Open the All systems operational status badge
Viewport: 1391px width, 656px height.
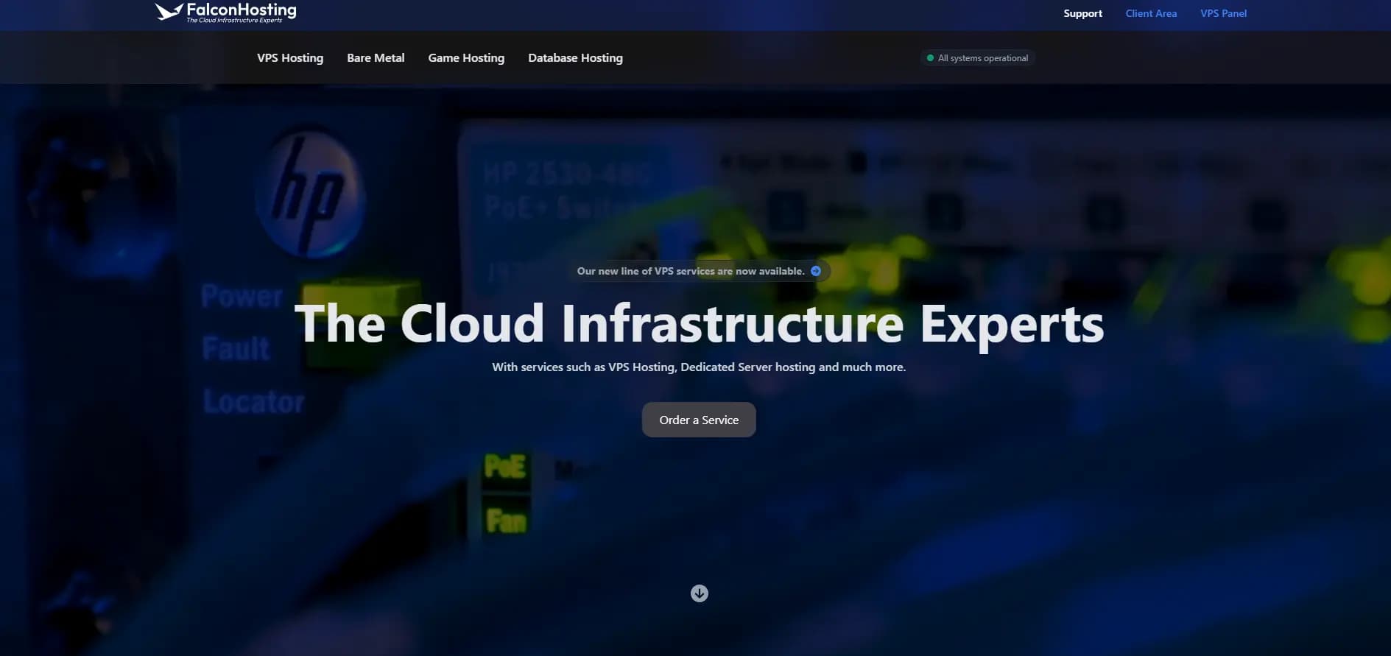(982, 58)
